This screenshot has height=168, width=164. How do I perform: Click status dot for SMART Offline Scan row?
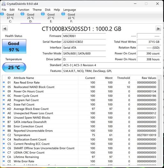click(x=4, y=148)
